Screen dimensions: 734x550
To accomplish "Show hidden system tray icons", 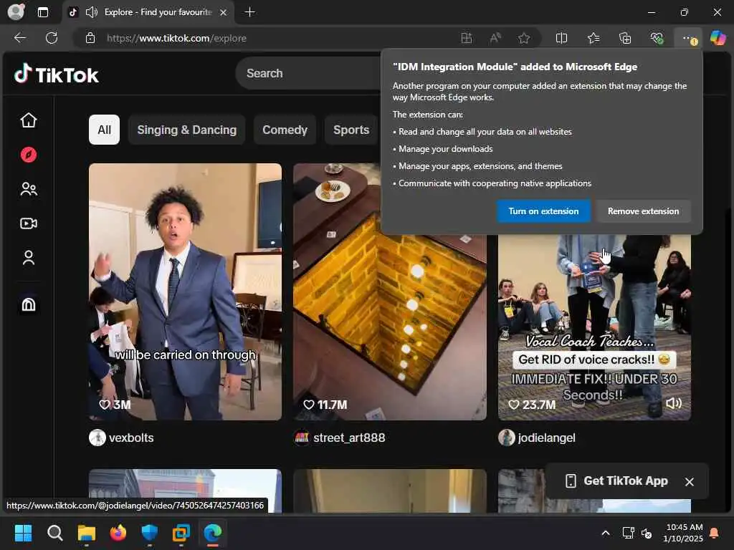I will pos(605,533).
